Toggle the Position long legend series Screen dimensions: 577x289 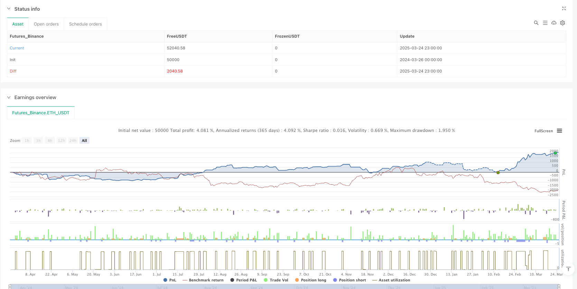click(x=310, y=280)
